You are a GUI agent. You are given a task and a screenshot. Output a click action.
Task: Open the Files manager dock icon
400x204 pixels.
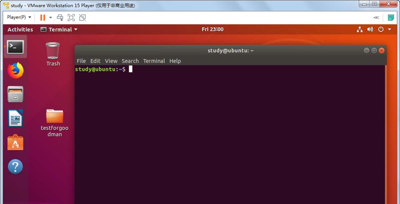(15, 94)
